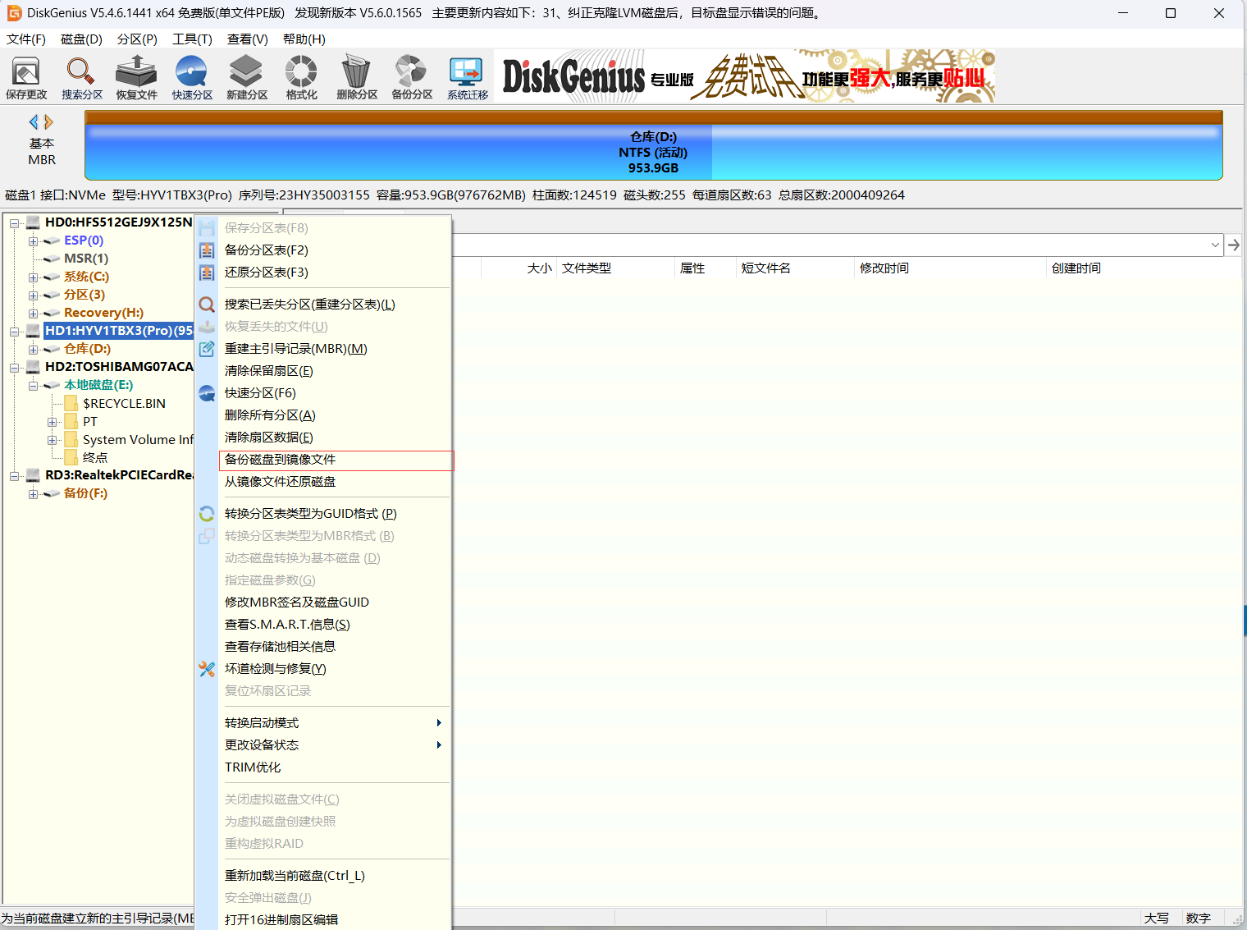Select the 备份(F:) partition in tree
Image resolution: width=1247 pixels, height=930 pixels.
[x=85, y=493]
